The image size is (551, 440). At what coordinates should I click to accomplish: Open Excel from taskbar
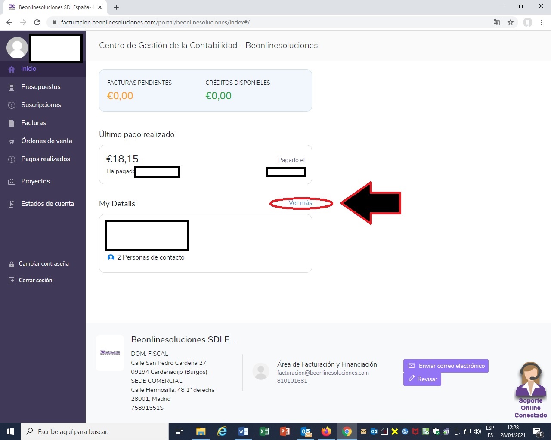coord(264,431)
